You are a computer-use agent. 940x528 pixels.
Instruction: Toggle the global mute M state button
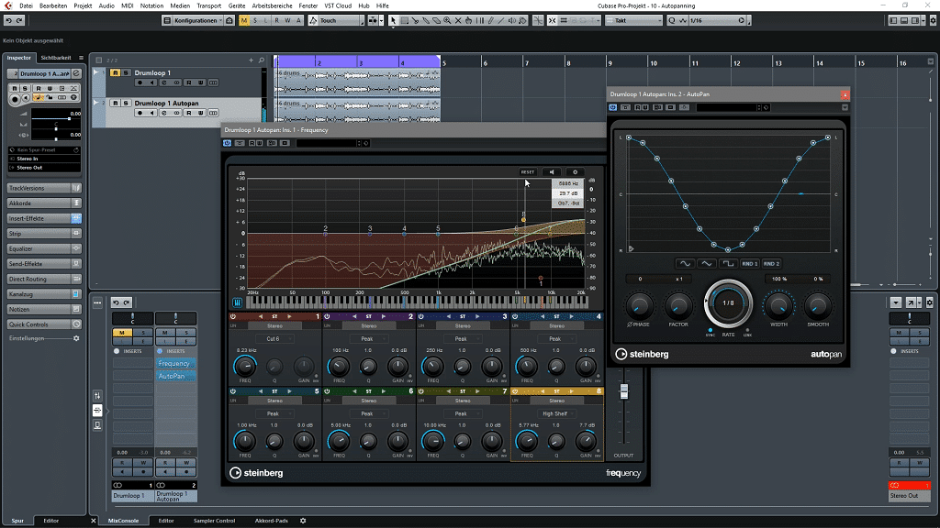coord(244,20)
